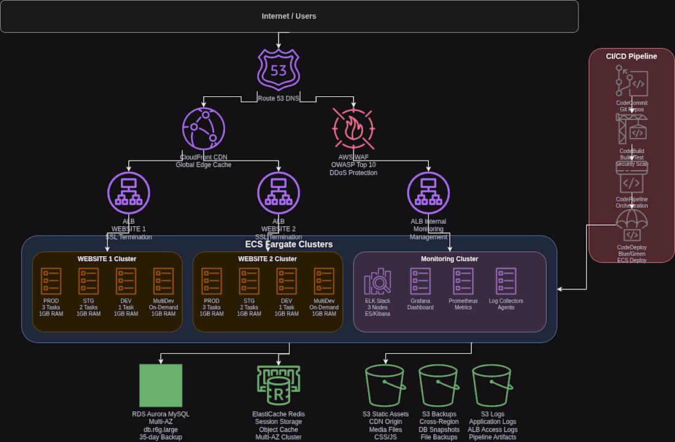This screenshot has width=675, height=442.
Task: Select the RDS Aurora MySQL green square
Action: pos(161,385)
